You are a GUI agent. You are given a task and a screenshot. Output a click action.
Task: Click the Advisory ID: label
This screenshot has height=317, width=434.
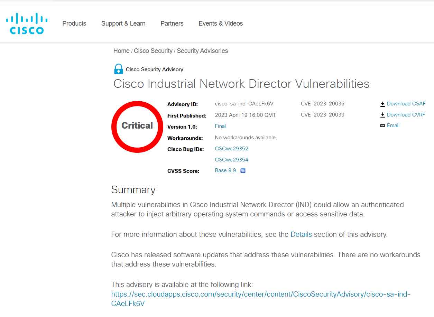[183, 104]
